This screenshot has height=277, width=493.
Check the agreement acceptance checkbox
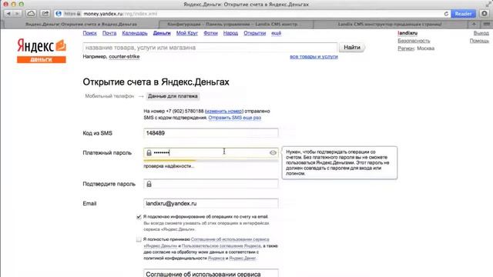[139, 239]
